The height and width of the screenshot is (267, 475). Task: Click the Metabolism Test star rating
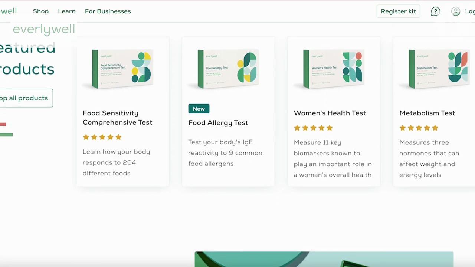tap(419, 128)
